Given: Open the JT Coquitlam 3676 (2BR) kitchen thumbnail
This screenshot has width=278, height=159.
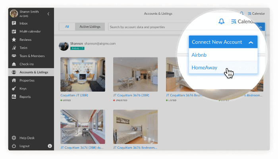Looking at the screenshot, I should (x=135, y=75).
